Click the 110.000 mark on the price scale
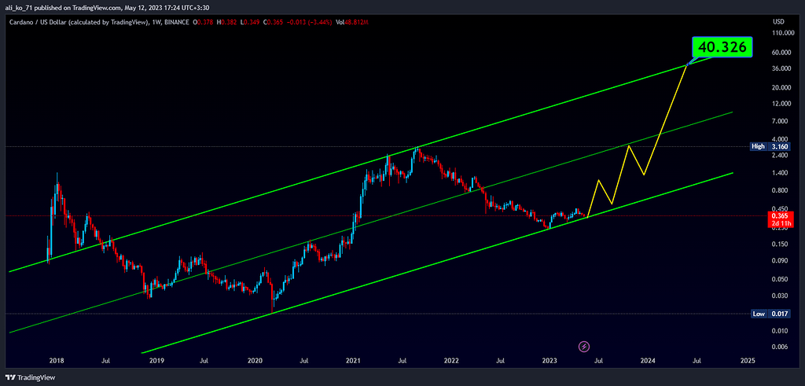This screenshot has width=805, height=386. [779, 34]
